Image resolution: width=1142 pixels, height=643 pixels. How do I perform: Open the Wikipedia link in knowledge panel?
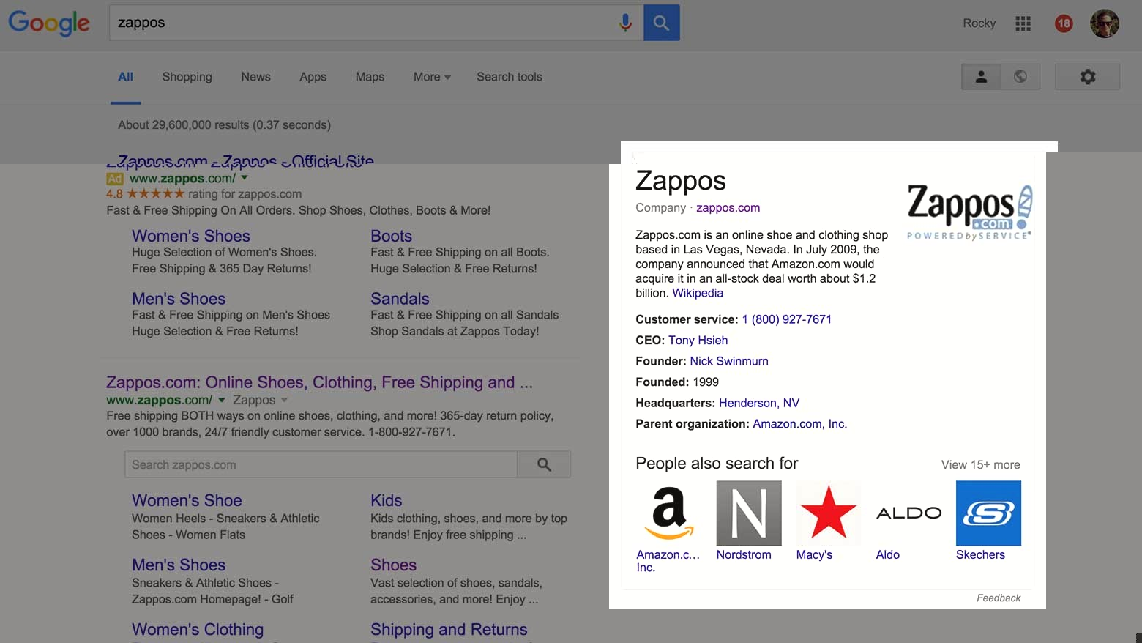[698, 293]
